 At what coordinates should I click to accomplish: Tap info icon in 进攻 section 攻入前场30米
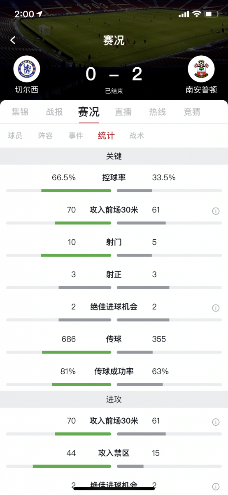pos(216,422)
